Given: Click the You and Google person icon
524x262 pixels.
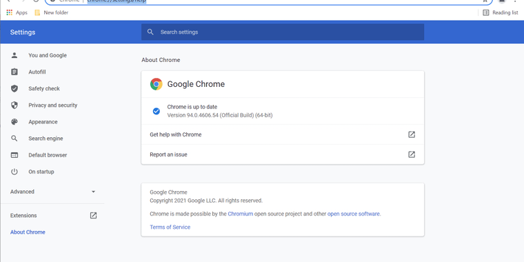Looking at the screenshot, I should (14, 55).
